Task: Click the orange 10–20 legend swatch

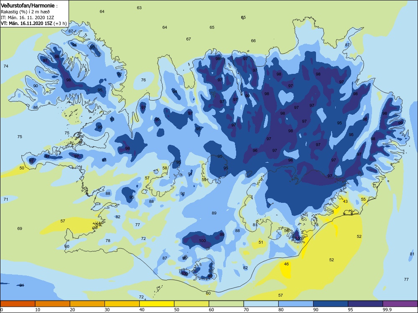Action: click(x=53, y=304)
